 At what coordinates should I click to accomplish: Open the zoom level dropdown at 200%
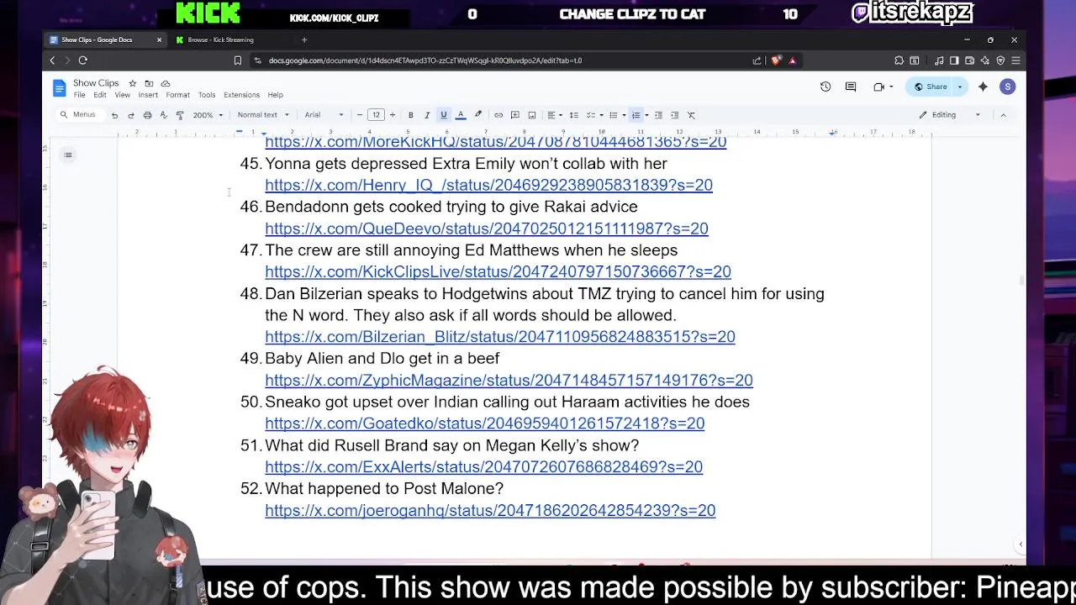(208, 115)
